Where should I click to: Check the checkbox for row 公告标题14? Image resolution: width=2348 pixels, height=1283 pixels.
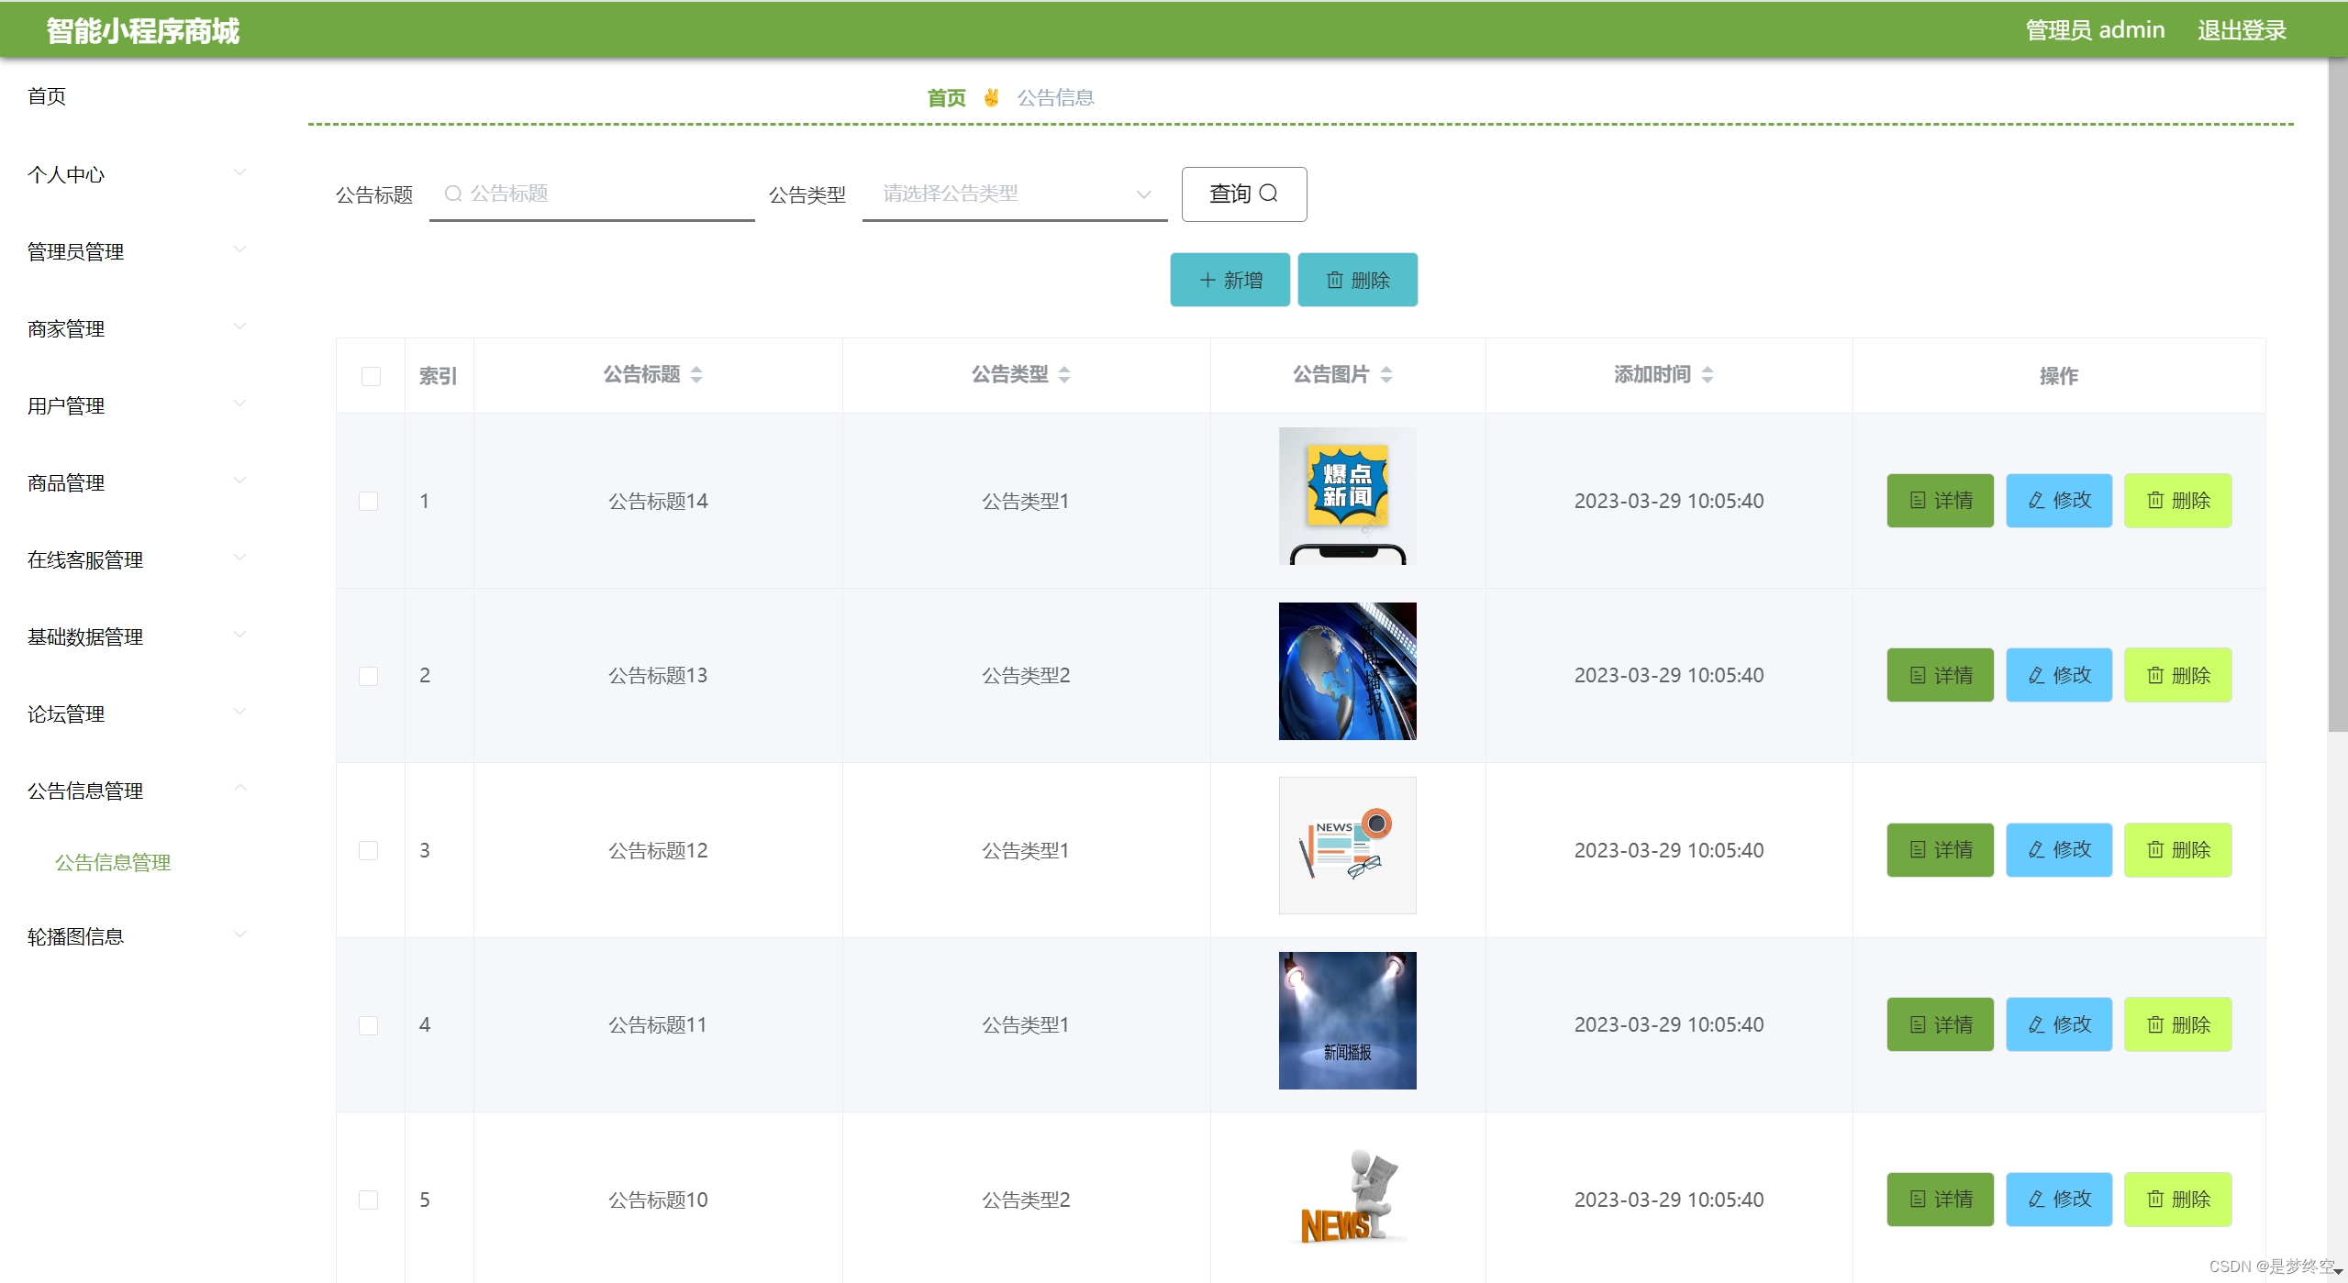click(368, 501)
